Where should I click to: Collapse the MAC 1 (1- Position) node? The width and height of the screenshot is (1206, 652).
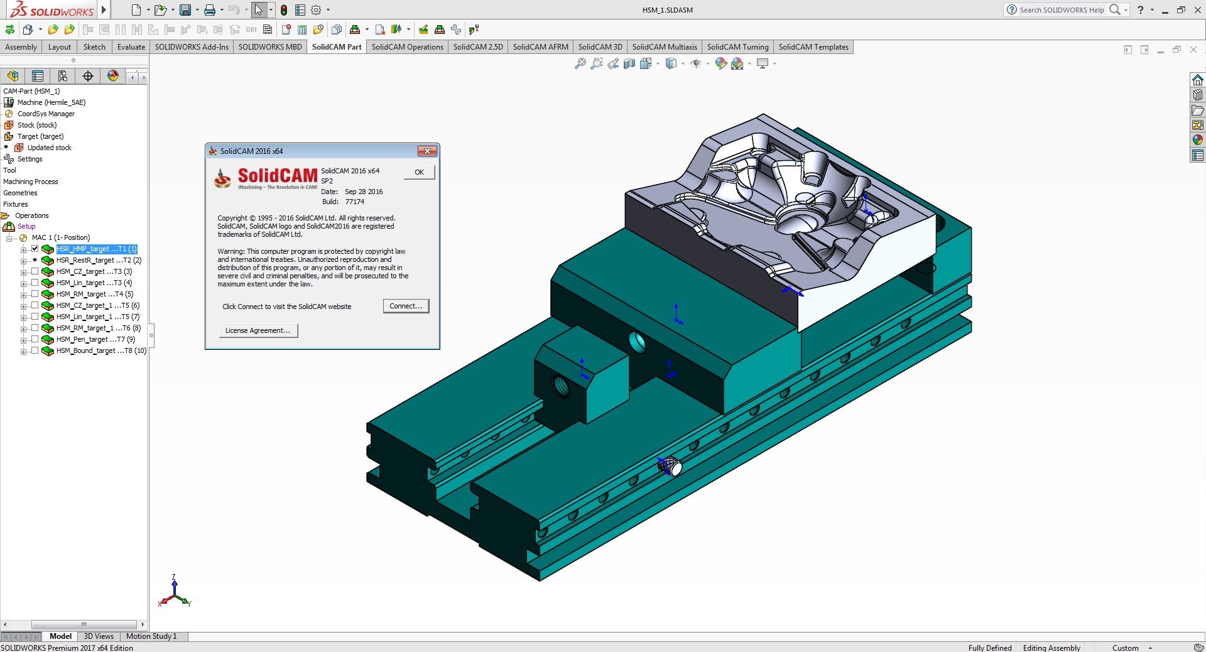coord(9,238)
